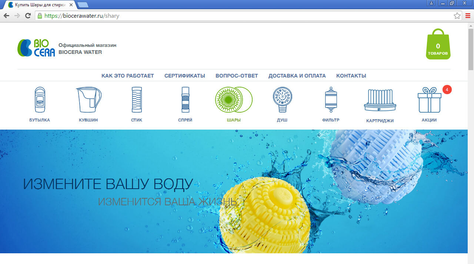Screen dimensions: 474x264
Task: Open the Бутылка bottle category icon
Action: [x=40, y=100]
